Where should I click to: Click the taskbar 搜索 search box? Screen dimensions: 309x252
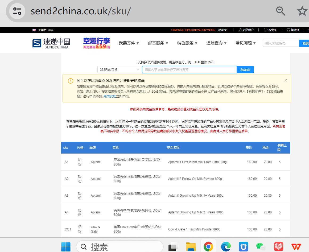coord(120,247)
